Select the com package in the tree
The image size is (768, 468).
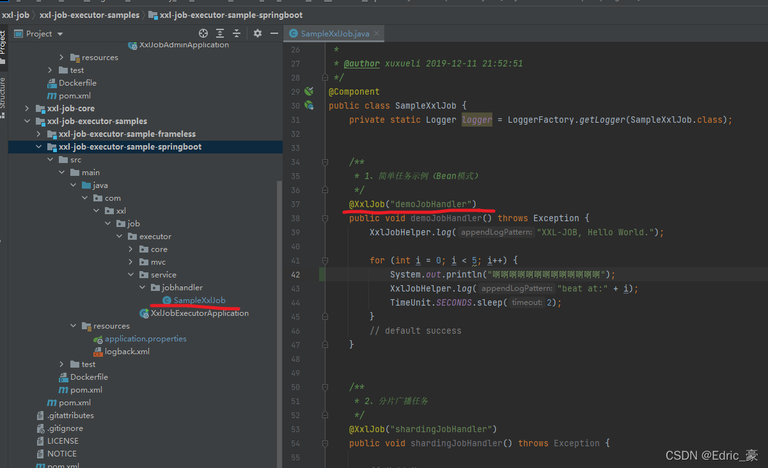click(113, 198)
